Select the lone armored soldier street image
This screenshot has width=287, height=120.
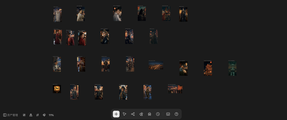[105, 65]
